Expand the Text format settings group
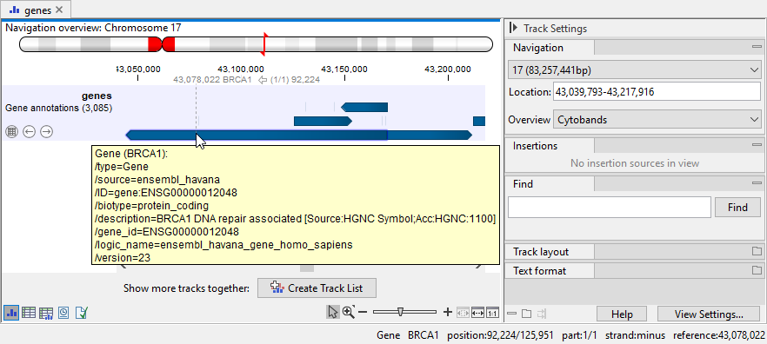The height and width of the screenshot is (344, 767). tap(757, 270)
